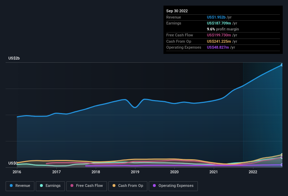Click the US$187.709m earnings value
Image resolution: width=288 pixels, height=196 pixels.
(219, 23)
